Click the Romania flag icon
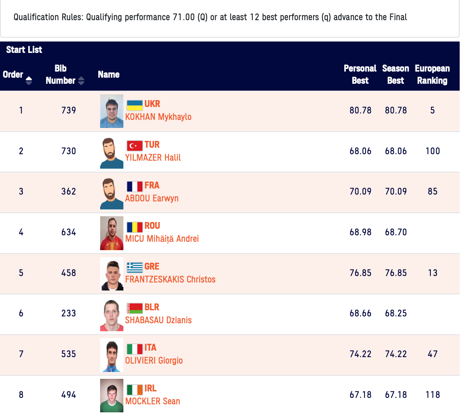Viewport: 460px width, 415px height. coord(134,227)
